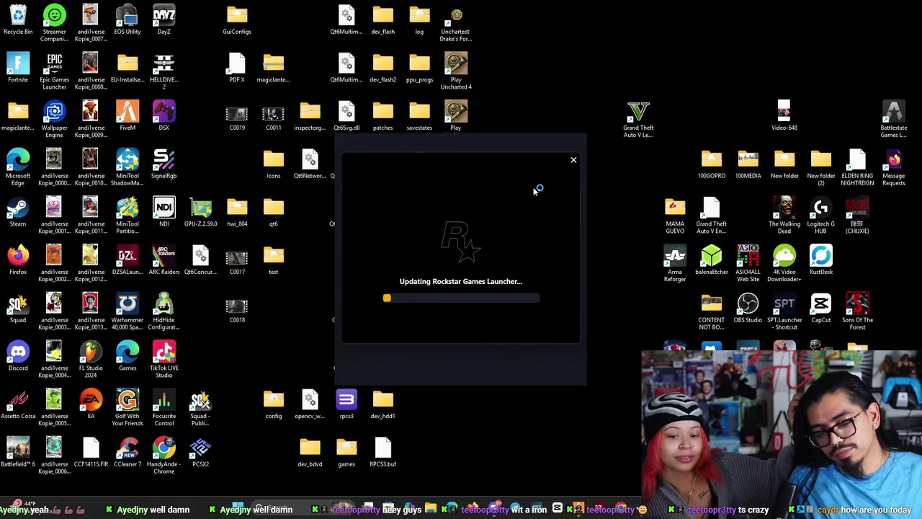Open the Sons Of The Forest icon
This screenshot has width=922, height=519.
click(x=857, y=311)
